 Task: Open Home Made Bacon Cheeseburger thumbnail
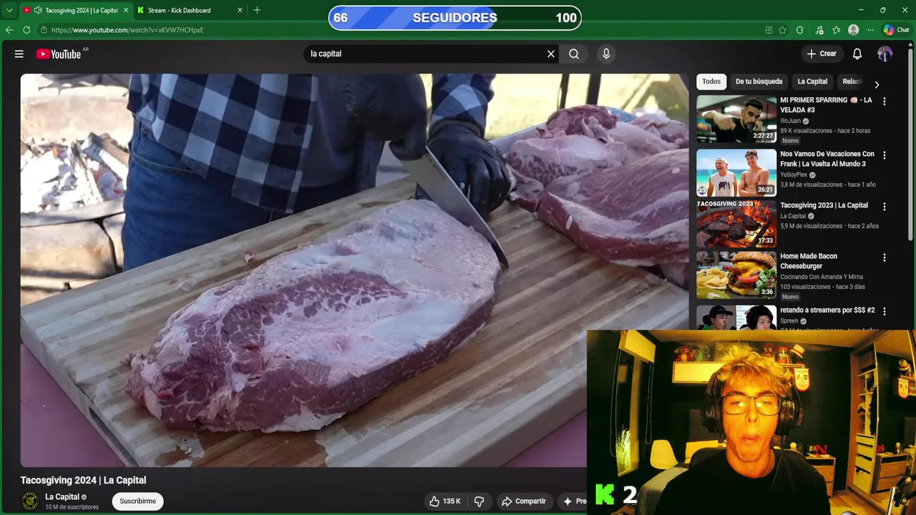(736, 275)
